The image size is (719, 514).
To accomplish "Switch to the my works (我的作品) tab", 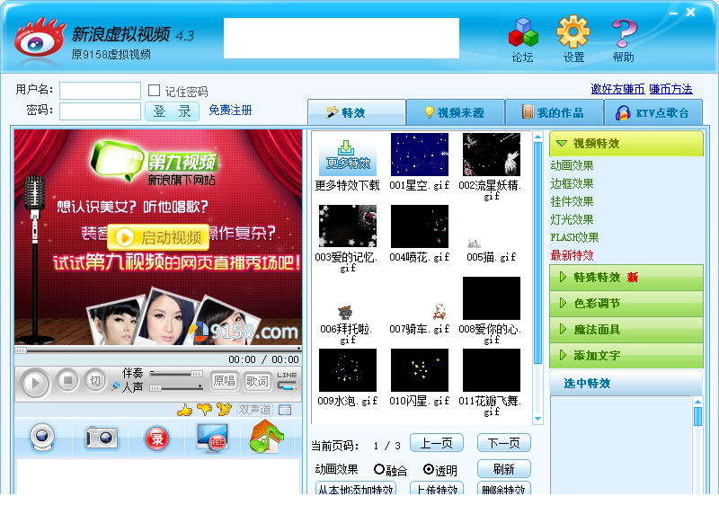I will pyautogui.click(x=555, y=112).
